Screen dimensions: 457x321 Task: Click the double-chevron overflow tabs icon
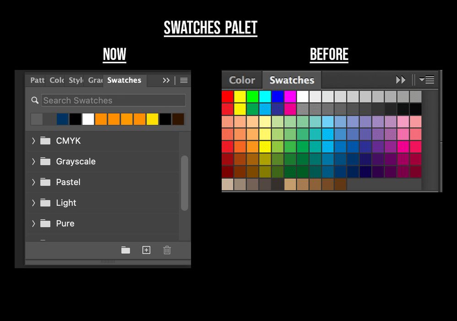[x=166, y=80]
